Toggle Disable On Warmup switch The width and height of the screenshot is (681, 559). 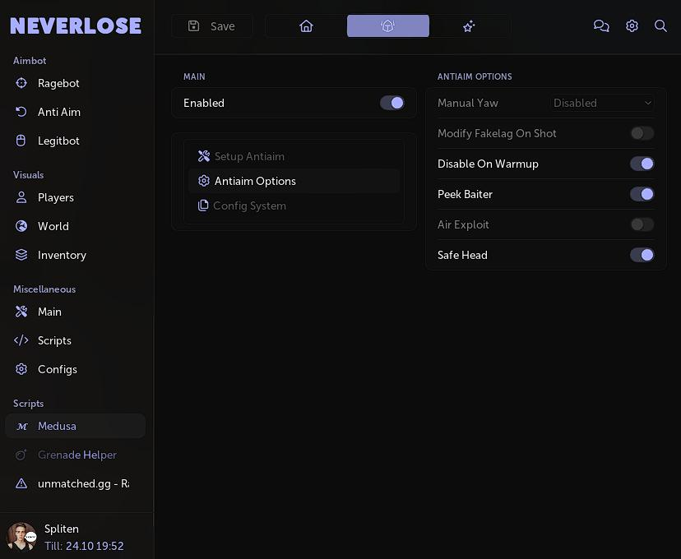tap(642, 164)
